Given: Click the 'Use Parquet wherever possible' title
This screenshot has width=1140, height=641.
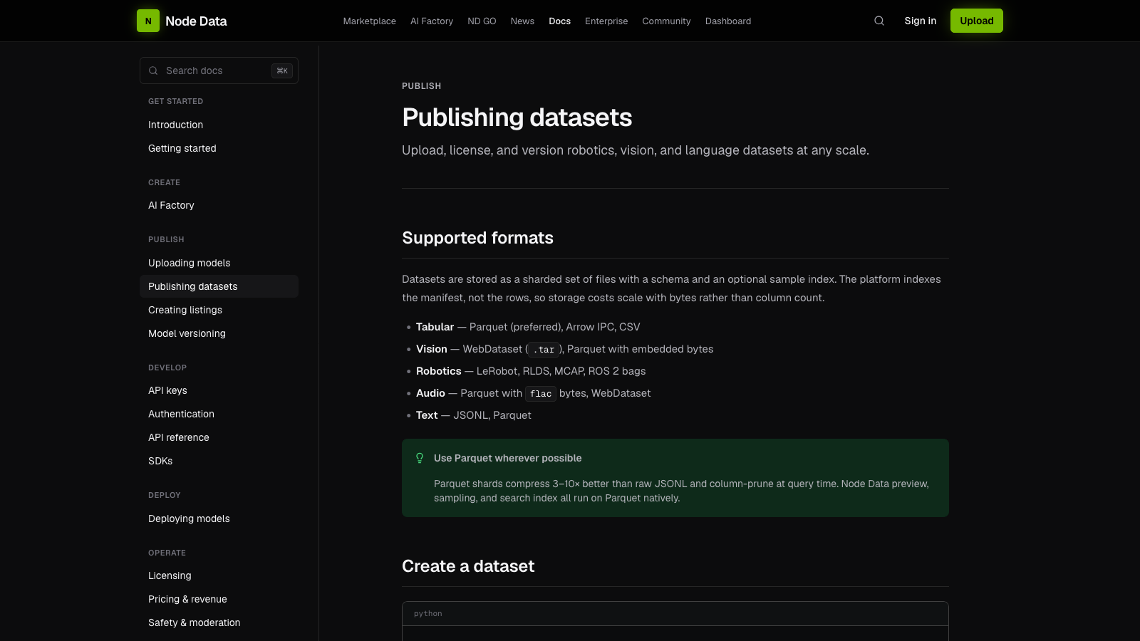Looking at the screenshot, I should pos(507,458).
